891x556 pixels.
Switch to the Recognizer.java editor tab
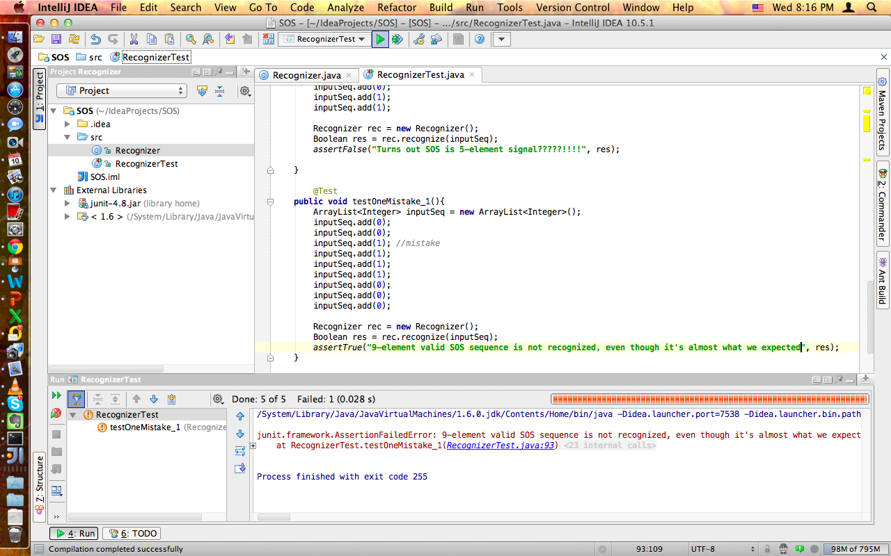pyautogui.click(x=306, y=75)
